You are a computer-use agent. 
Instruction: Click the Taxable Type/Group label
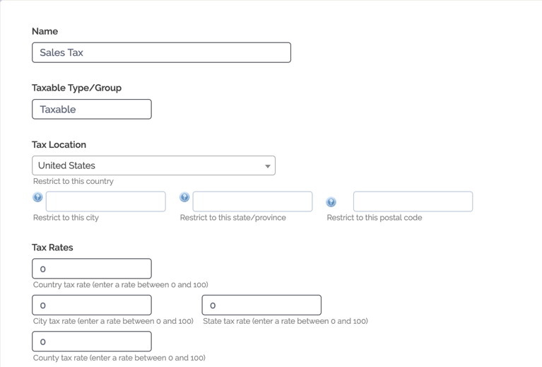pos(77,88)
